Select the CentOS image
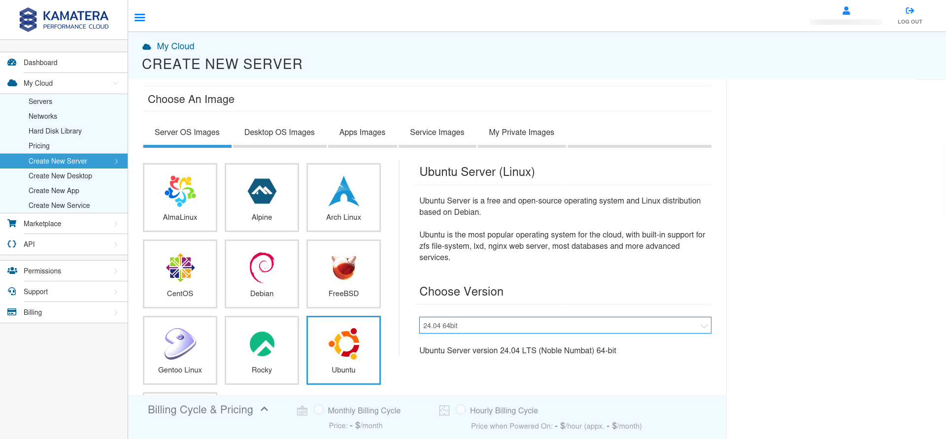This screenshot has height=439, width=946. tap(180, 274)
